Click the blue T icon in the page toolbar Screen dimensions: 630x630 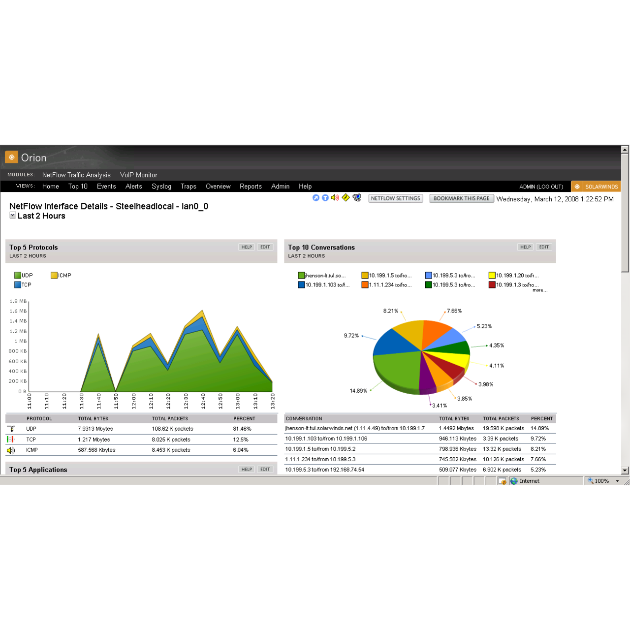(x=325, y=198)
